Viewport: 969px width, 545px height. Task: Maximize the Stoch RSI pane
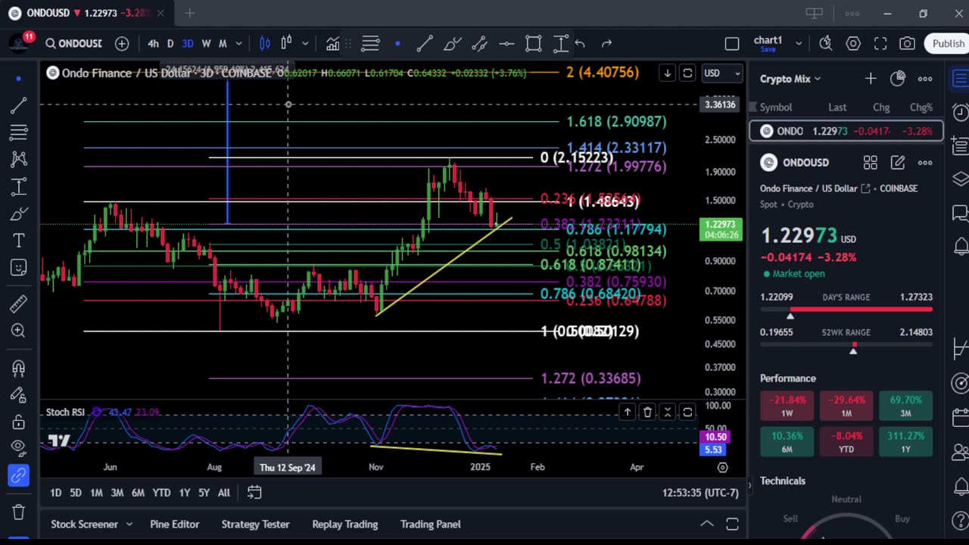[687, 412]
